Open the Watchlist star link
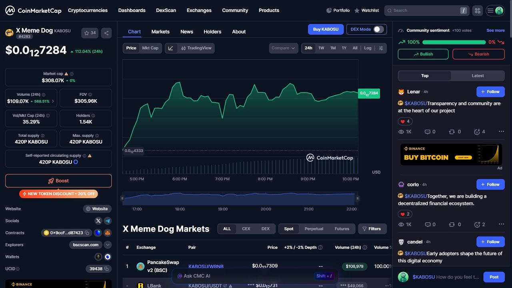The image size is (512, 288). tap(366, 10)
